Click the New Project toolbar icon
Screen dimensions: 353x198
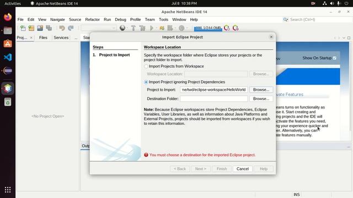pos(31,28)
